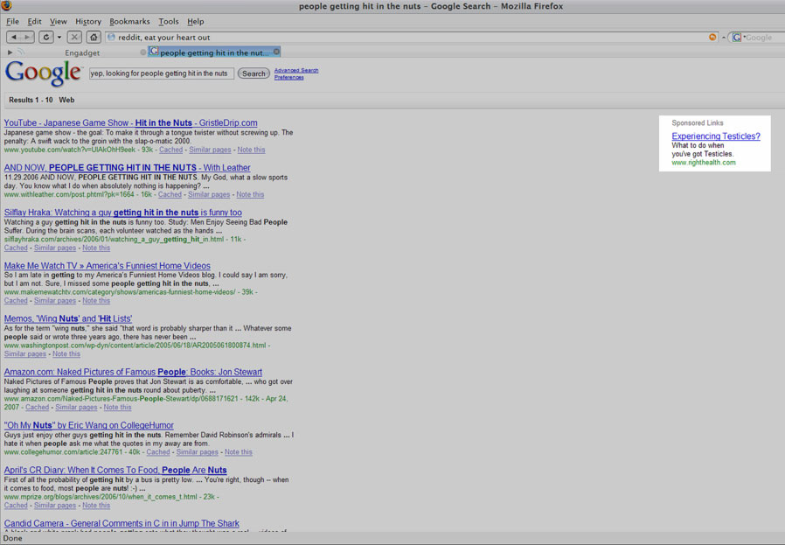
Task: Go forward with the Forward arrow button
Action: pyautogui.click(x=27, y=37)
